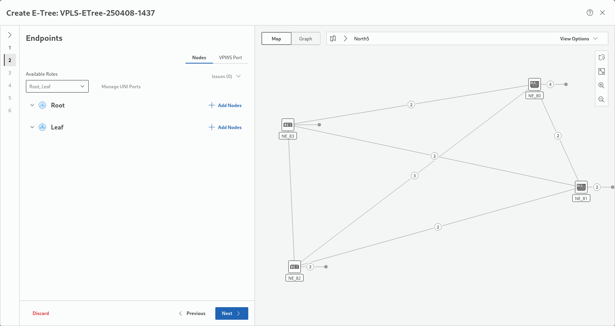The width and height of the screenshot is (615, 326).
Task: Click the NE_81 node icon
Action: [581, 187]
